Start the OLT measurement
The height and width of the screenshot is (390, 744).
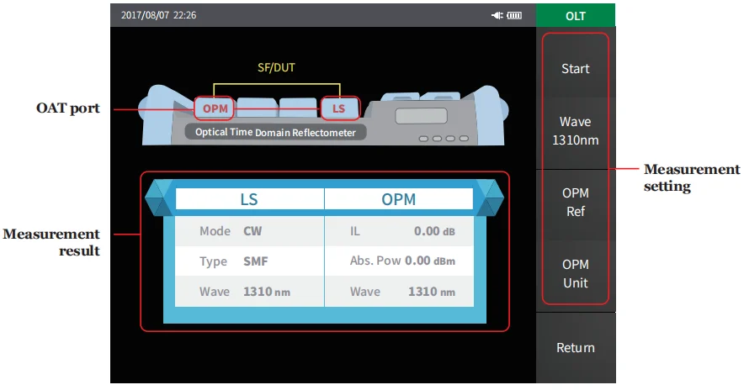coord(576,69)
